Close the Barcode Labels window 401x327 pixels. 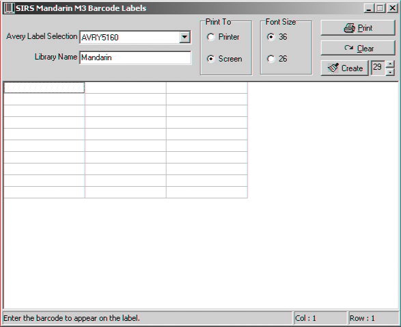(x=392, y=8)
